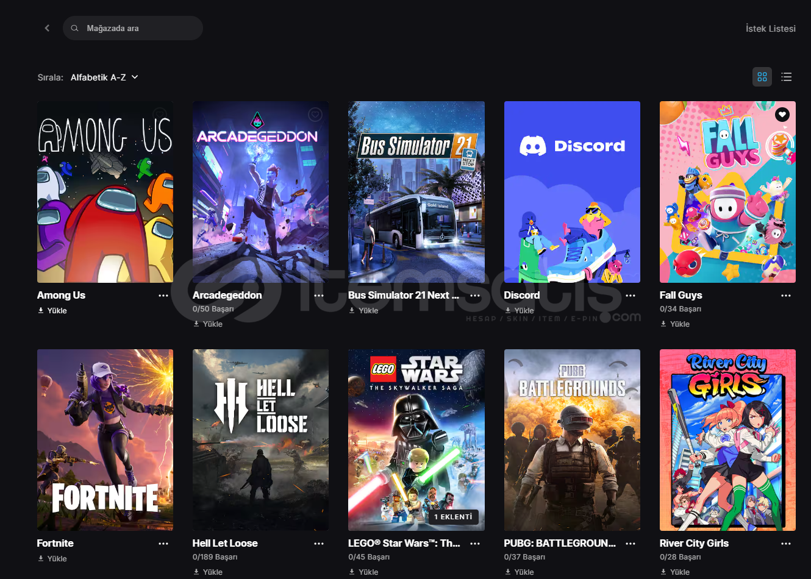The image size is (811, 579).
Task: Remove Fall Guys from favorites via heart
Action: pos(782,114)
